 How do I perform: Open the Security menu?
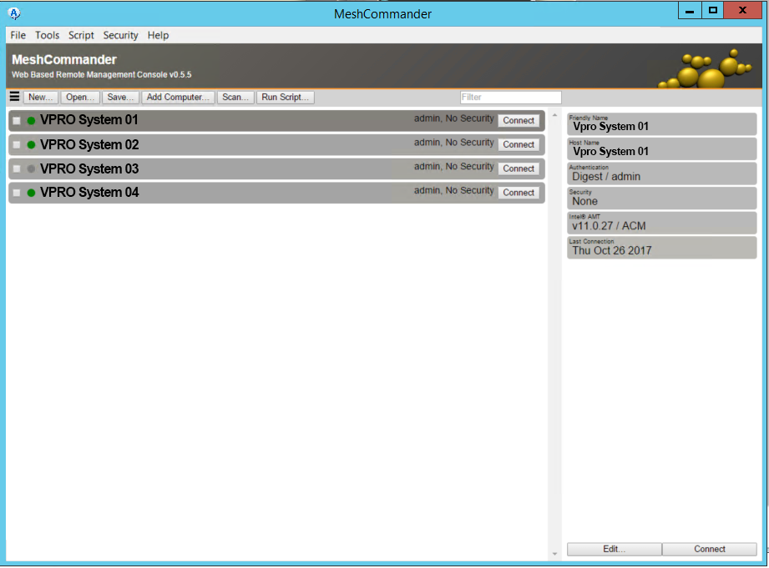point(120,35)
